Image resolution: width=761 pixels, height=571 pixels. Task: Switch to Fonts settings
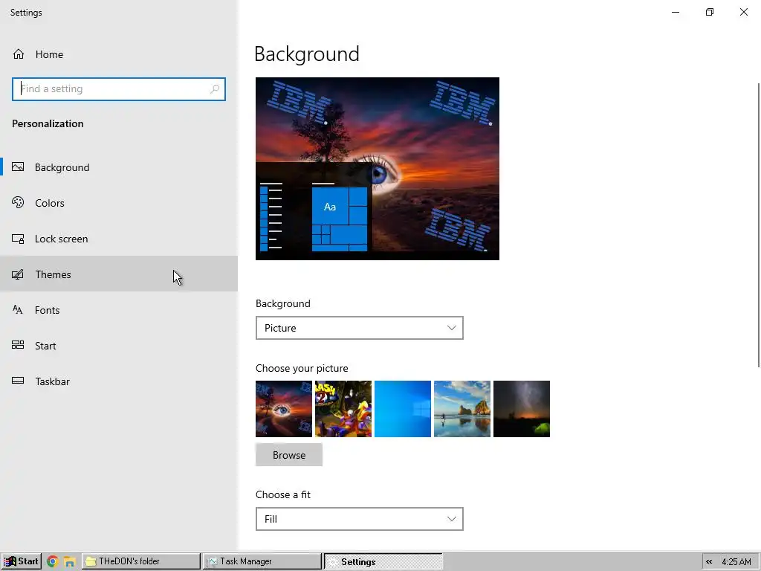119,310
